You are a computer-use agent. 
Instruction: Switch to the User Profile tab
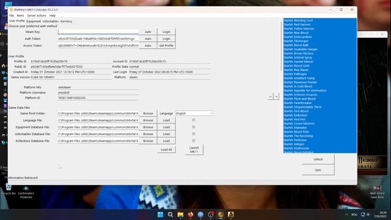[17, 21]
